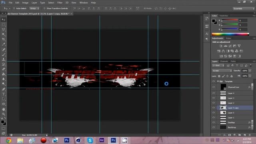The height and width of the screenshot is (144, 256).
Task: Toggle visibility of Layer 3
Action: (214, 98)
